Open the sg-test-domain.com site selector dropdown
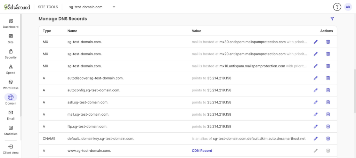The height and width of the screenshot is (158, 356). (x=92, y=7)
